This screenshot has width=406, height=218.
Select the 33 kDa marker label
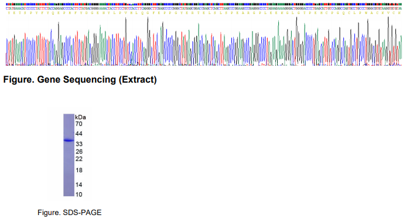79,144
